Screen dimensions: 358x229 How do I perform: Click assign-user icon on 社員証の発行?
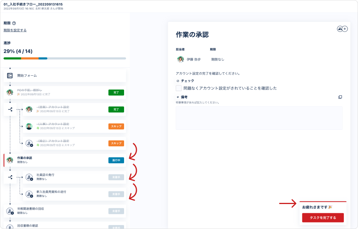point(29,177)
